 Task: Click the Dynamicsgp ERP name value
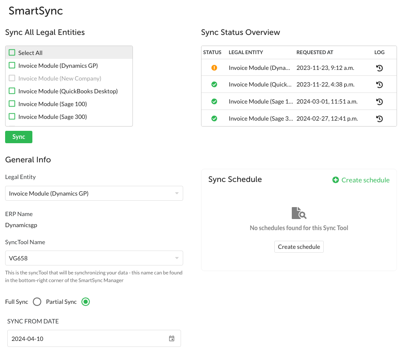pos(21,225)
